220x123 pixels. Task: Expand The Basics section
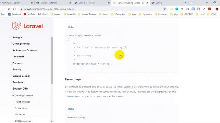18,57
